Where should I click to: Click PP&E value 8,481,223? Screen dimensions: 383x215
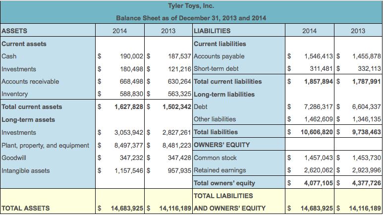point(177,146)
